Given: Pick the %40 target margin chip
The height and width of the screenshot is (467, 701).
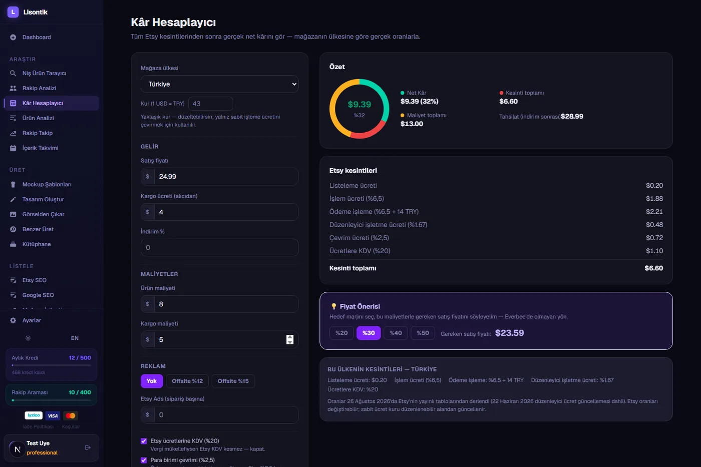Looking at the screenshot, I should coord(396,333).
